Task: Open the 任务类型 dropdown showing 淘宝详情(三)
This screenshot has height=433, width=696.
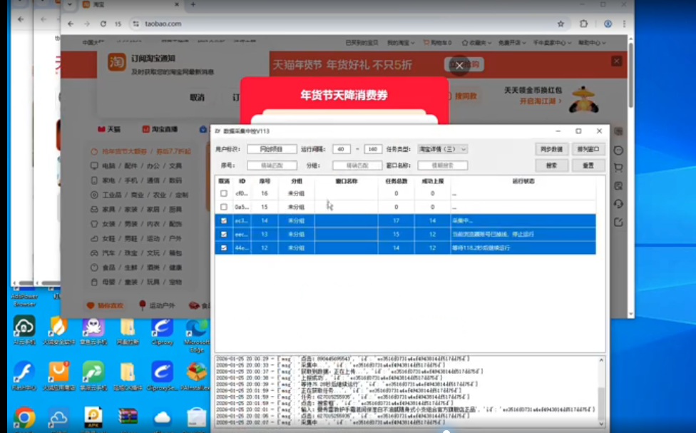Action: [x=441, y=149]
